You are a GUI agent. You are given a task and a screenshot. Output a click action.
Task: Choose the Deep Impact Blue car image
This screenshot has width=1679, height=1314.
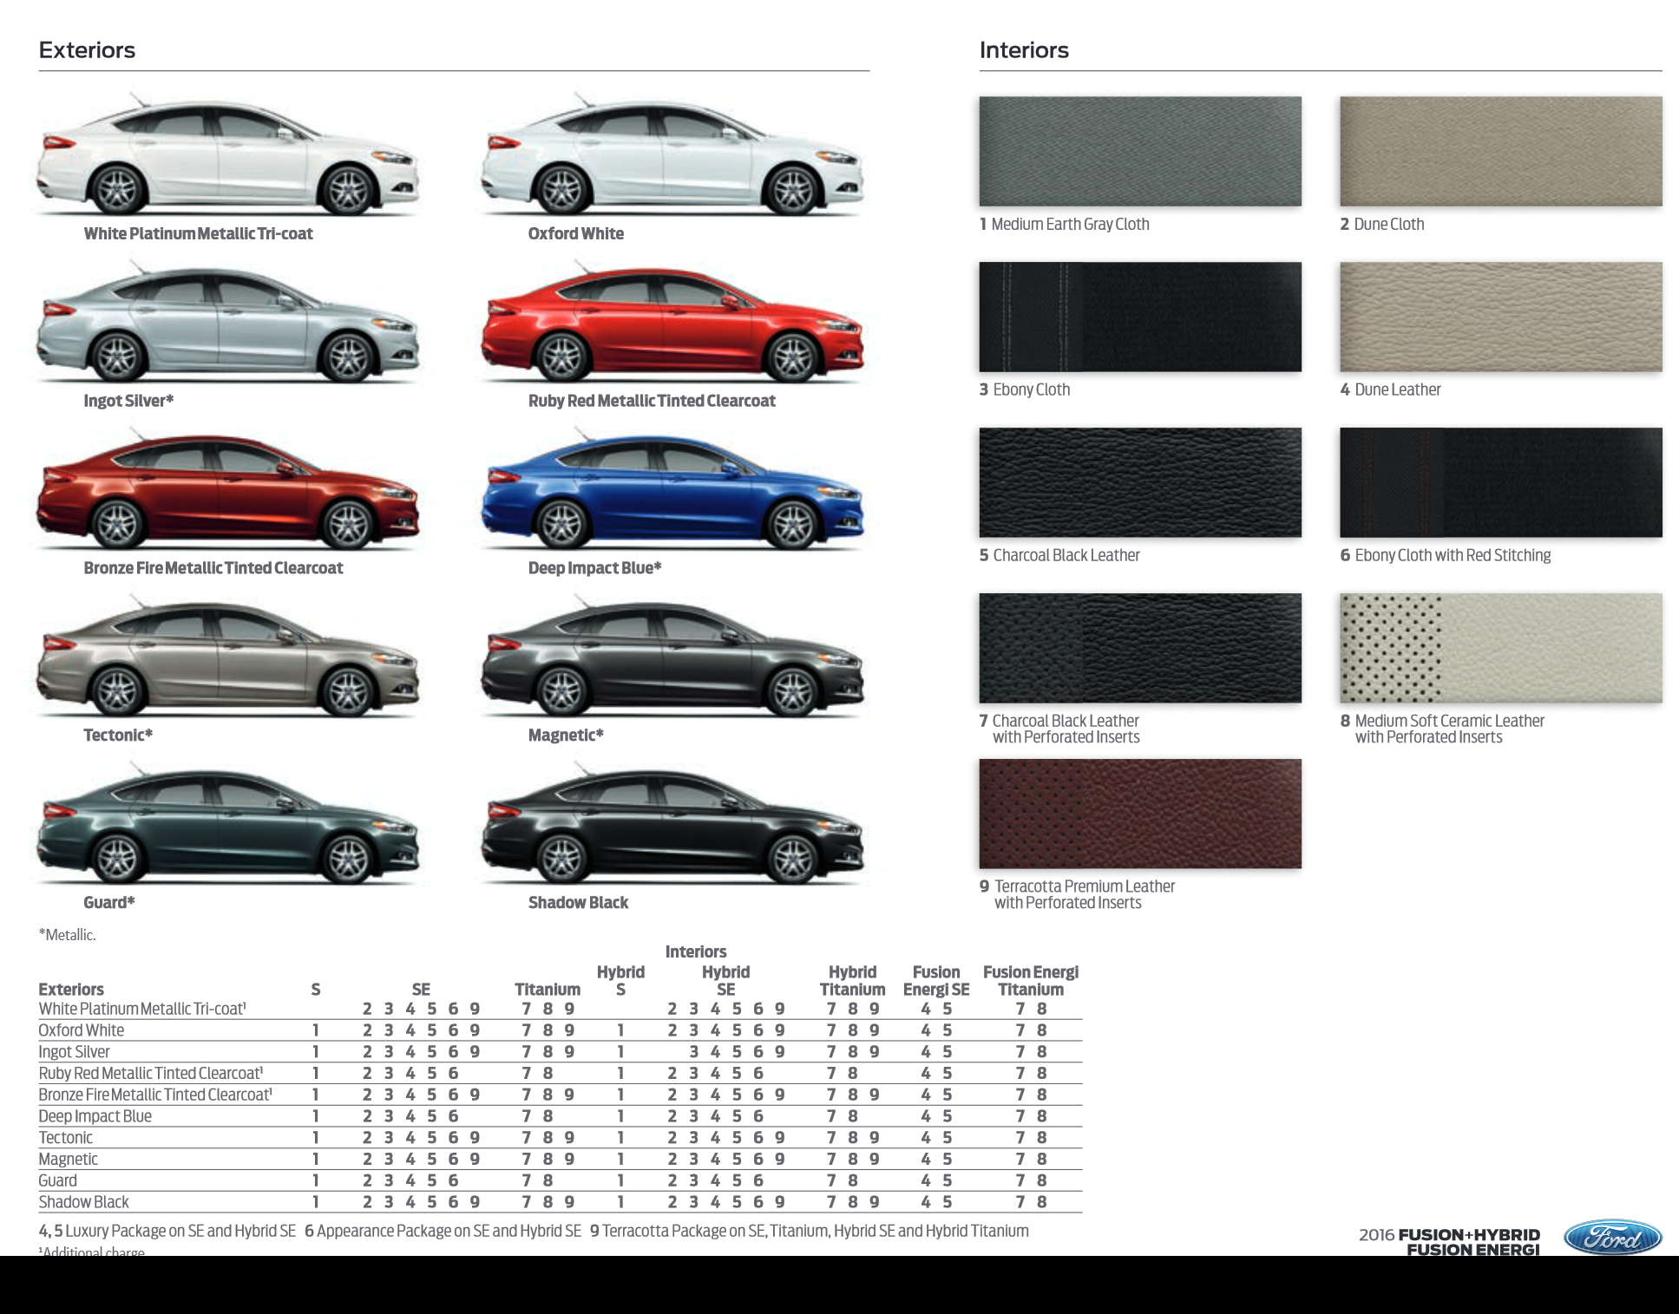[x=672, y=488]
